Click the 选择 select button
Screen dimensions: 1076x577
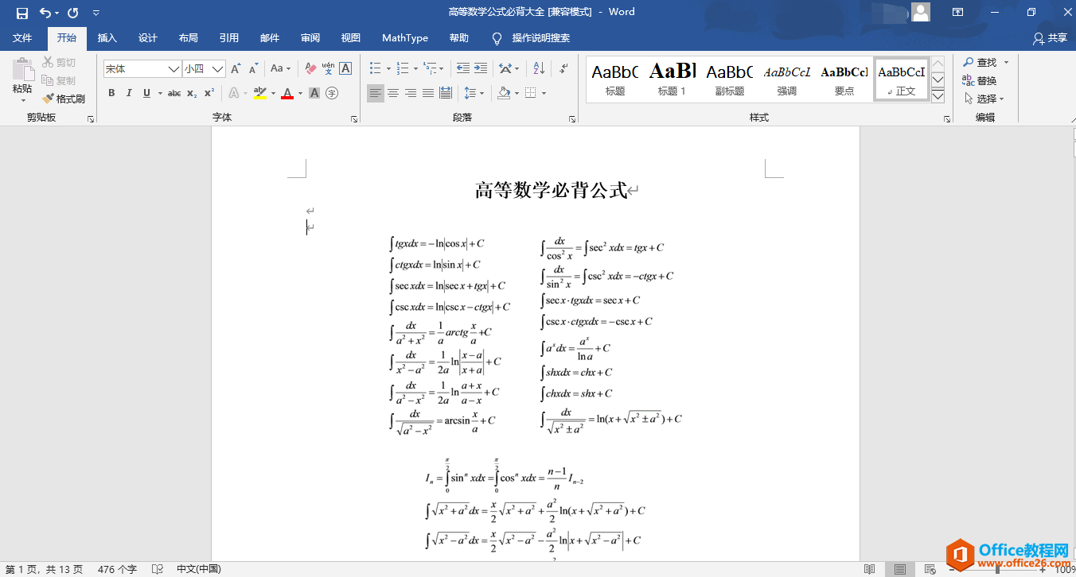[x=984, y=99]
